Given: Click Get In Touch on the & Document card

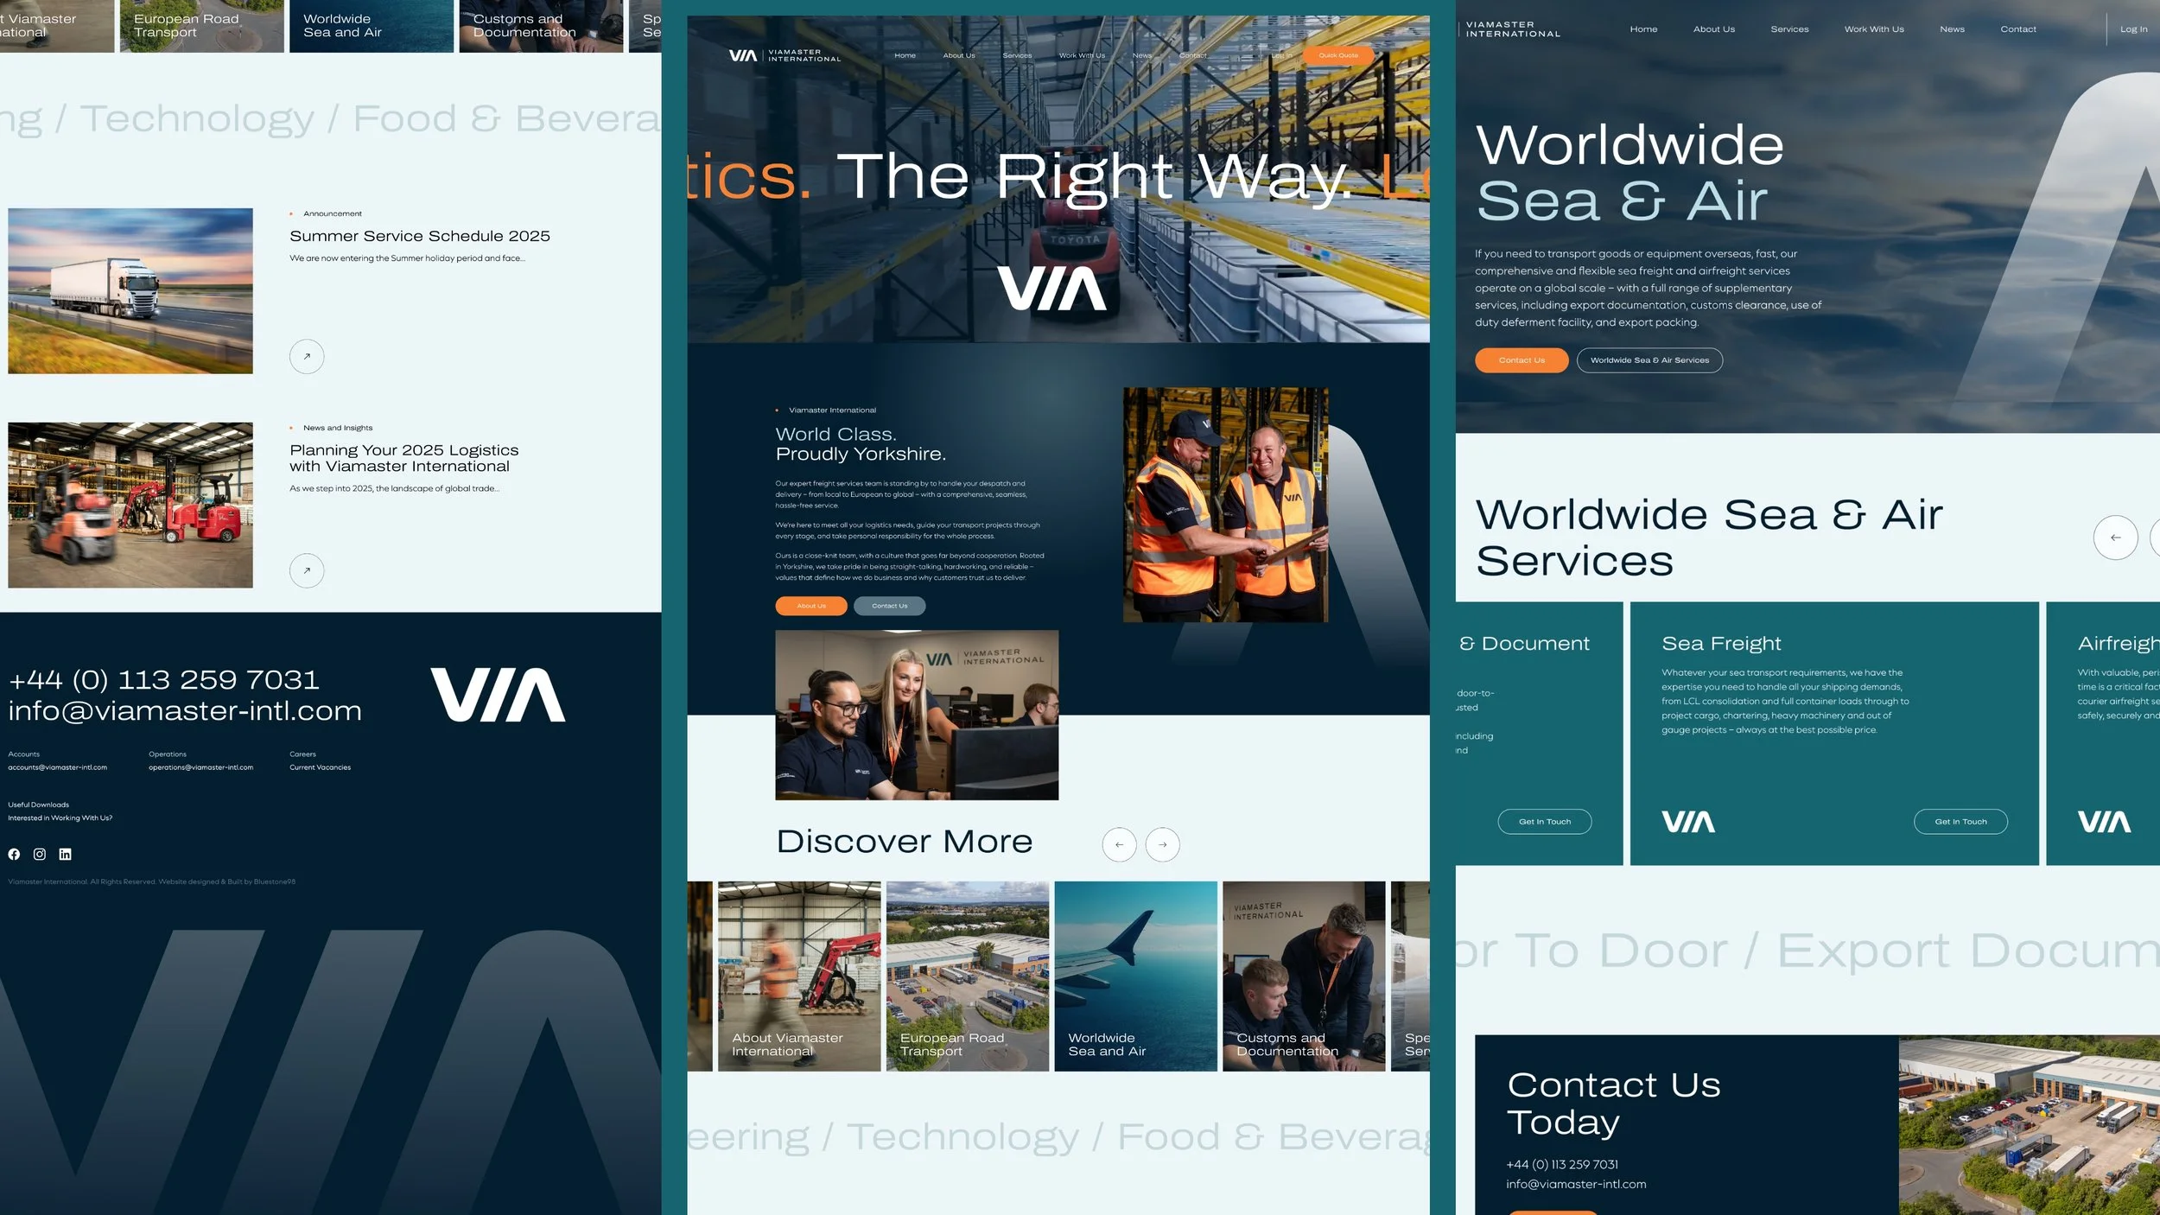Looking at the screenshot, I should [1545, 822].
